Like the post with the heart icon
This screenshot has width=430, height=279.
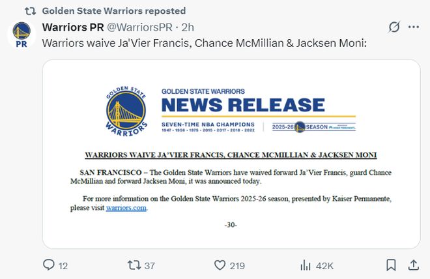point(220,265)
